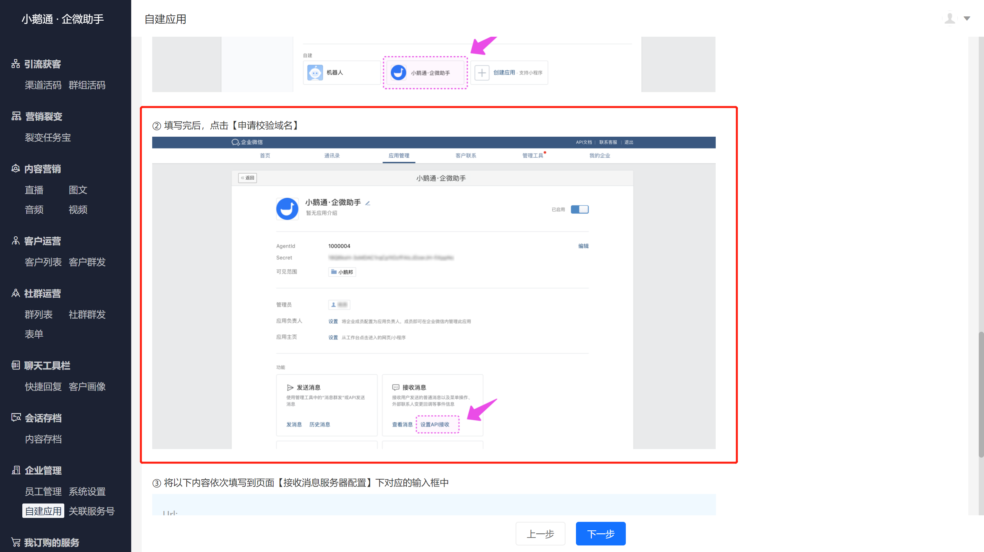This screenshot has height=552, width=984.
Task: Open 关联服务号
Action: tap(92, 511)
